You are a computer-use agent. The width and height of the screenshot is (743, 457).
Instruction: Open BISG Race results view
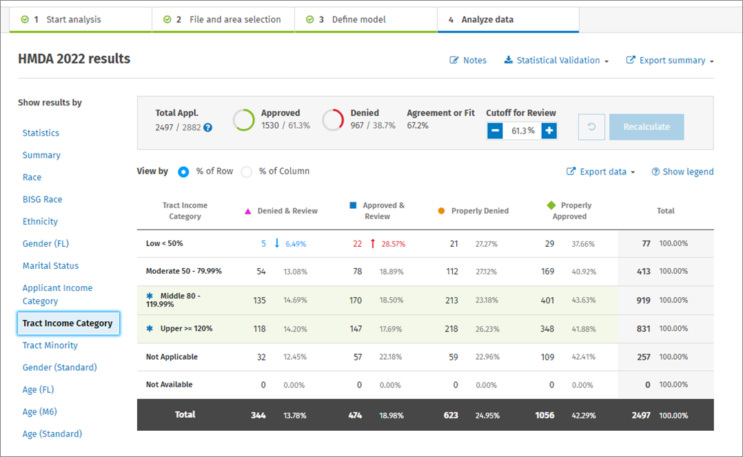[x=42, y=199]
